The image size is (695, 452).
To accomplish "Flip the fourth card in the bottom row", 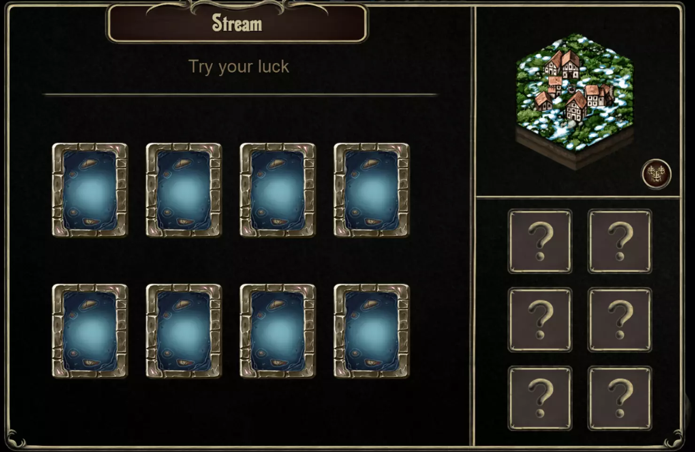I will tap(371, 331).
